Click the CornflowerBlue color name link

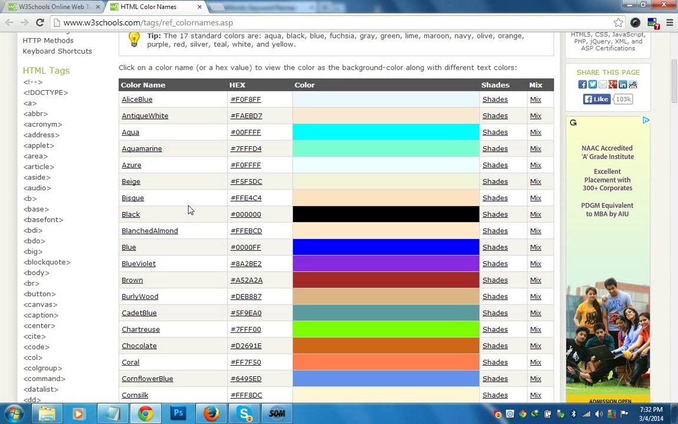tap(147, 379)
